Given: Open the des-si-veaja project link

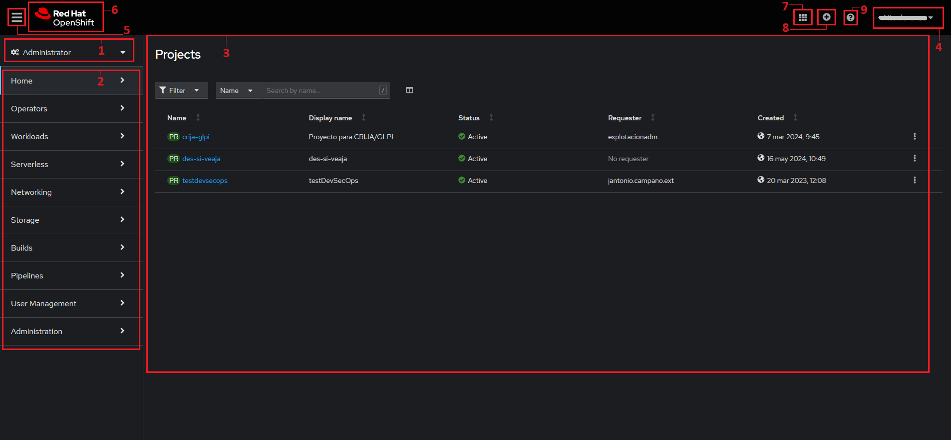Looking at the screenshot, I should pyautogui.click(x=201, y=159).
